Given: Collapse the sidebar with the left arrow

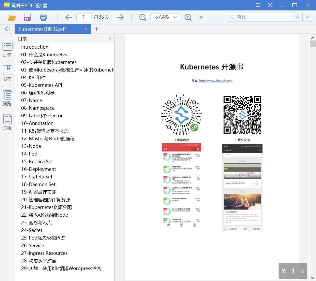Looking at the screenshot, I should point(7,29).
